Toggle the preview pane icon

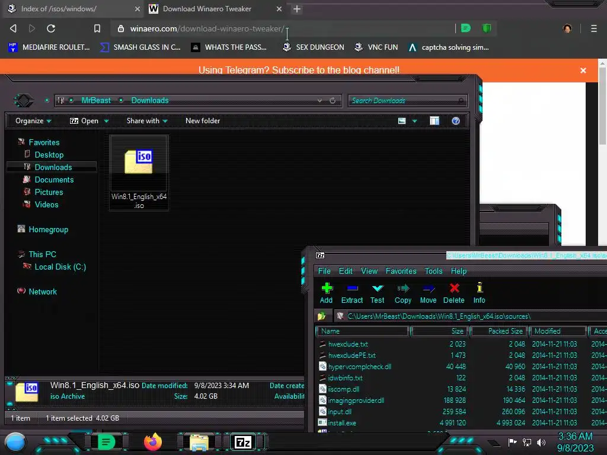[x=435, y=121]
